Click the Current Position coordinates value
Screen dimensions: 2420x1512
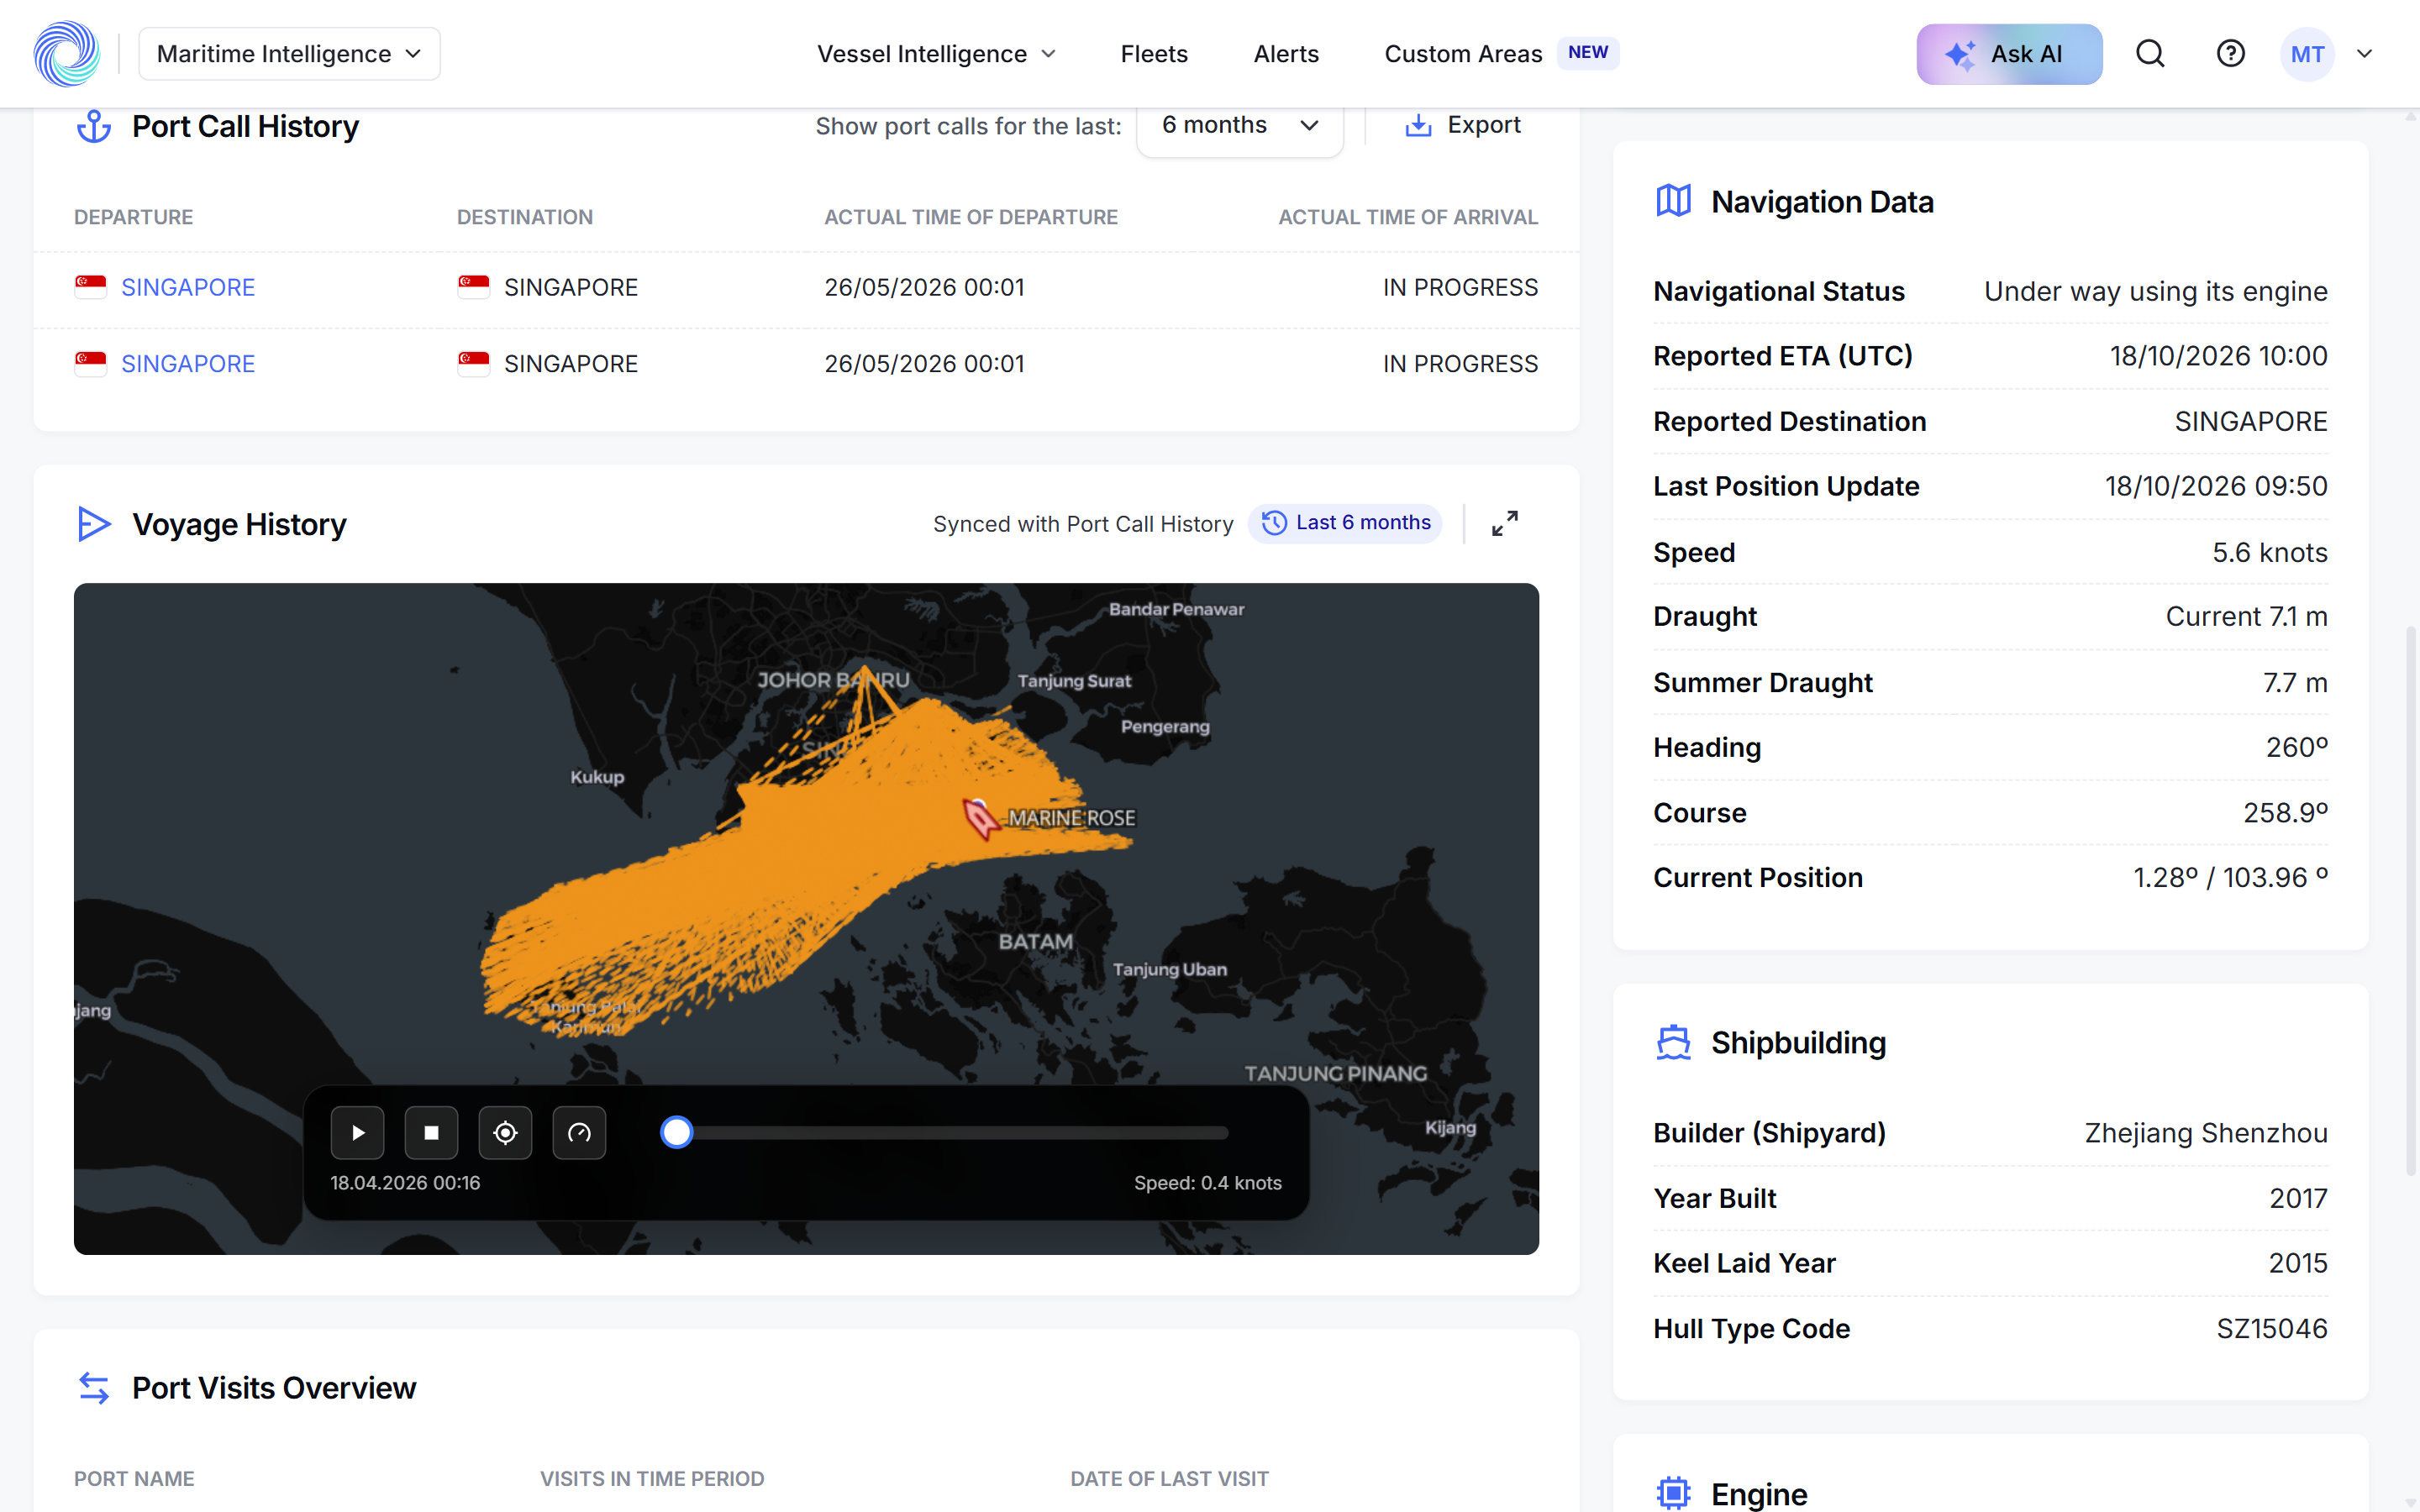click(2230, 877)
